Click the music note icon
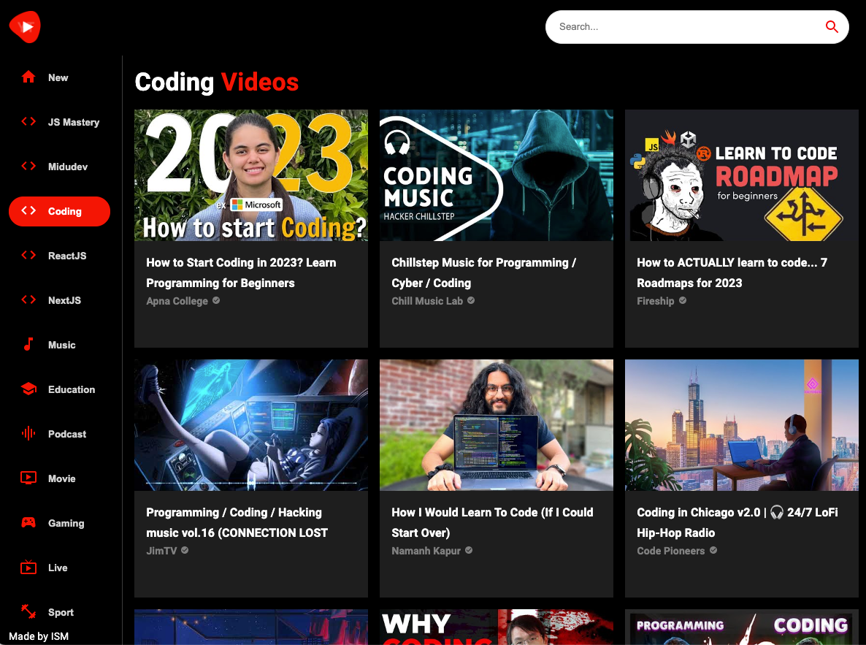Viewport: 866px width, 645px height. click(28, 344)
